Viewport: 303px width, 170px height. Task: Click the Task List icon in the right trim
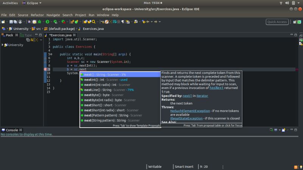click(x=301, y=40)
